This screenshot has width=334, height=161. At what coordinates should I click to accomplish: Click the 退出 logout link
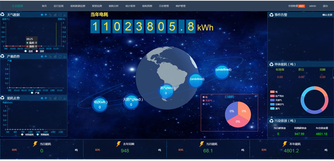point(325,6)
